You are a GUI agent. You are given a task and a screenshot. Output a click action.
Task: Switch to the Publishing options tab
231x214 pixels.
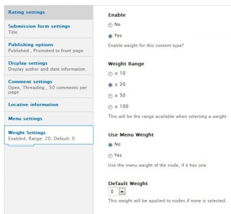pyautogui.click(x=49, y=47)
